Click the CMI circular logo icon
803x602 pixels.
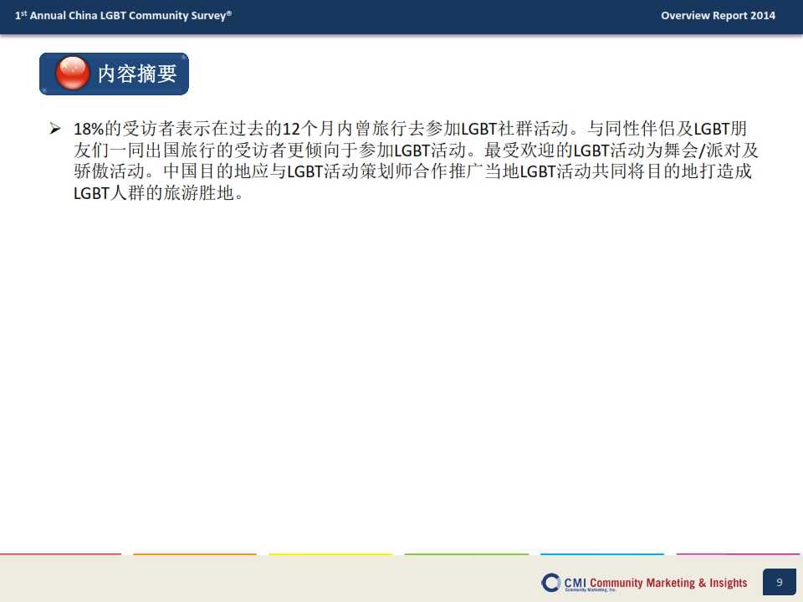pyautogui.click(x=551, y=582)
